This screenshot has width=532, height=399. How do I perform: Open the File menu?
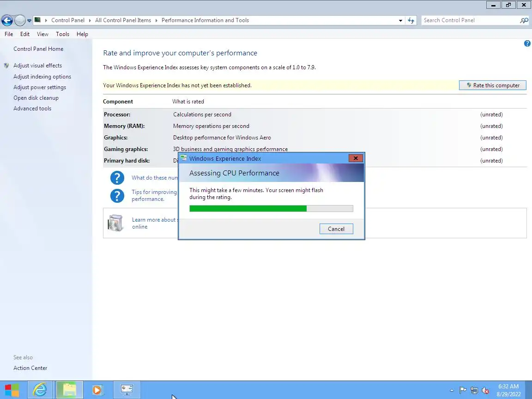click(x=9, y=34)
